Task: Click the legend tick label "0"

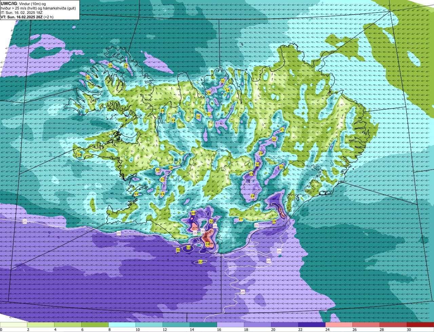Action: tap(1, 330)
